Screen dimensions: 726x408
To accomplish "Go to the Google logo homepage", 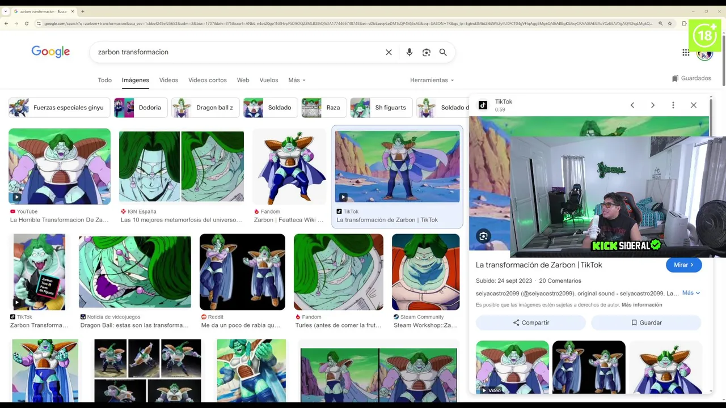I will (x=50, y=52).
